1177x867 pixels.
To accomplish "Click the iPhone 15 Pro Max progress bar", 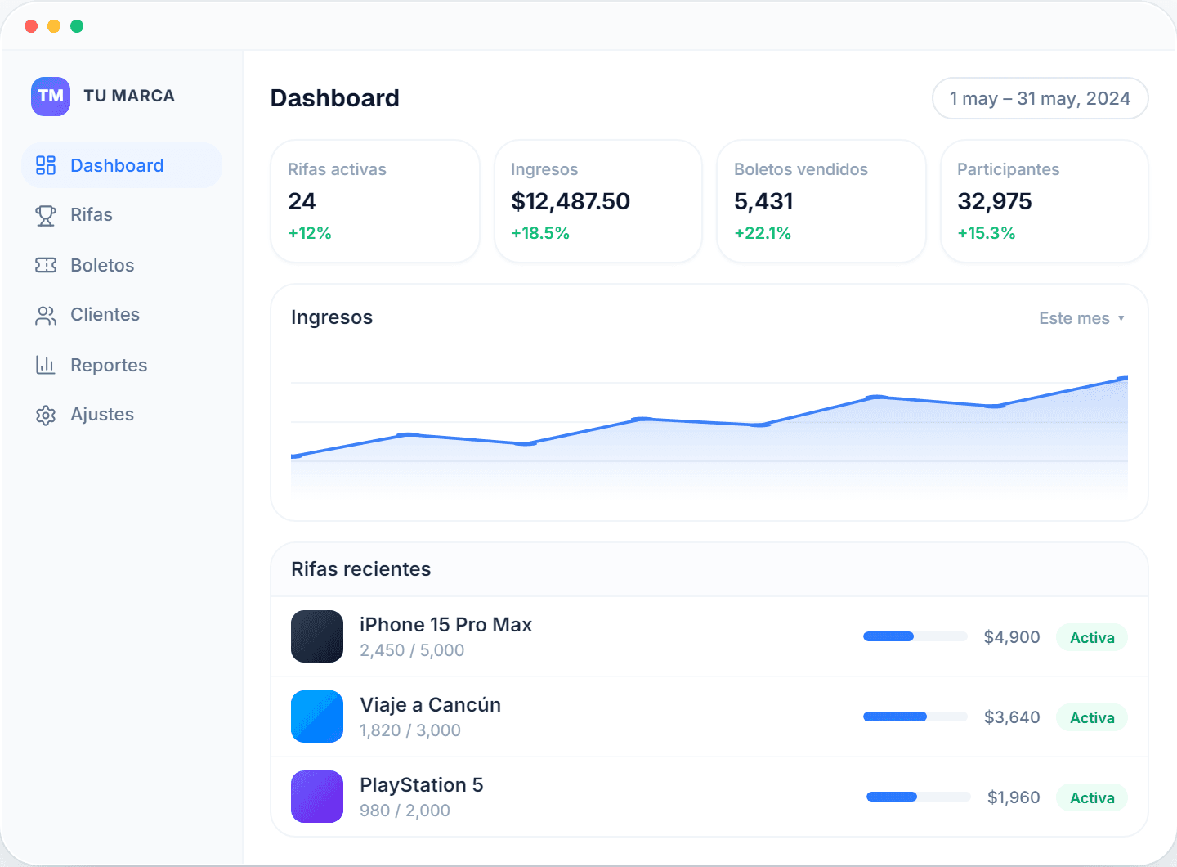I will (x=915, y=636).
